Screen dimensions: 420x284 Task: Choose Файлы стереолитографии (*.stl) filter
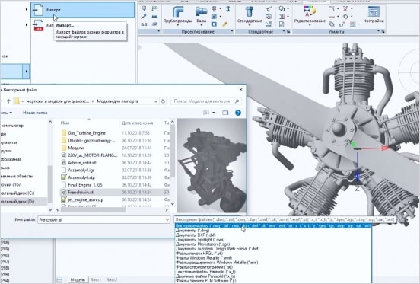coord(204,267)
